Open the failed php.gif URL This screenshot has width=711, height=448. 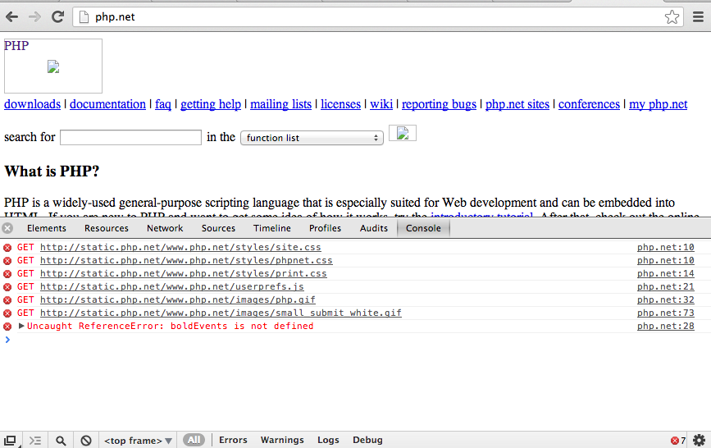(x=178, y=300)
